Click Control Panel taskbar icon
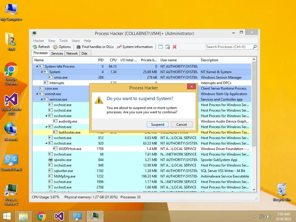296x222 pixels. [77, 216]
